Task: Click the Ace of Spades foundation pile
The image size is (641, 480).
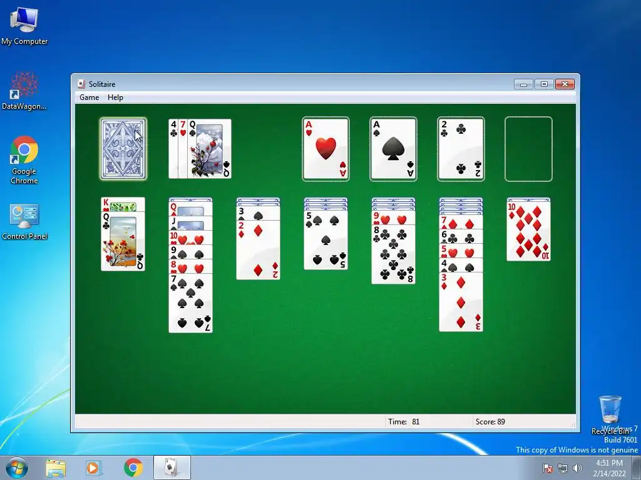Action: click(x=393, y=149)
